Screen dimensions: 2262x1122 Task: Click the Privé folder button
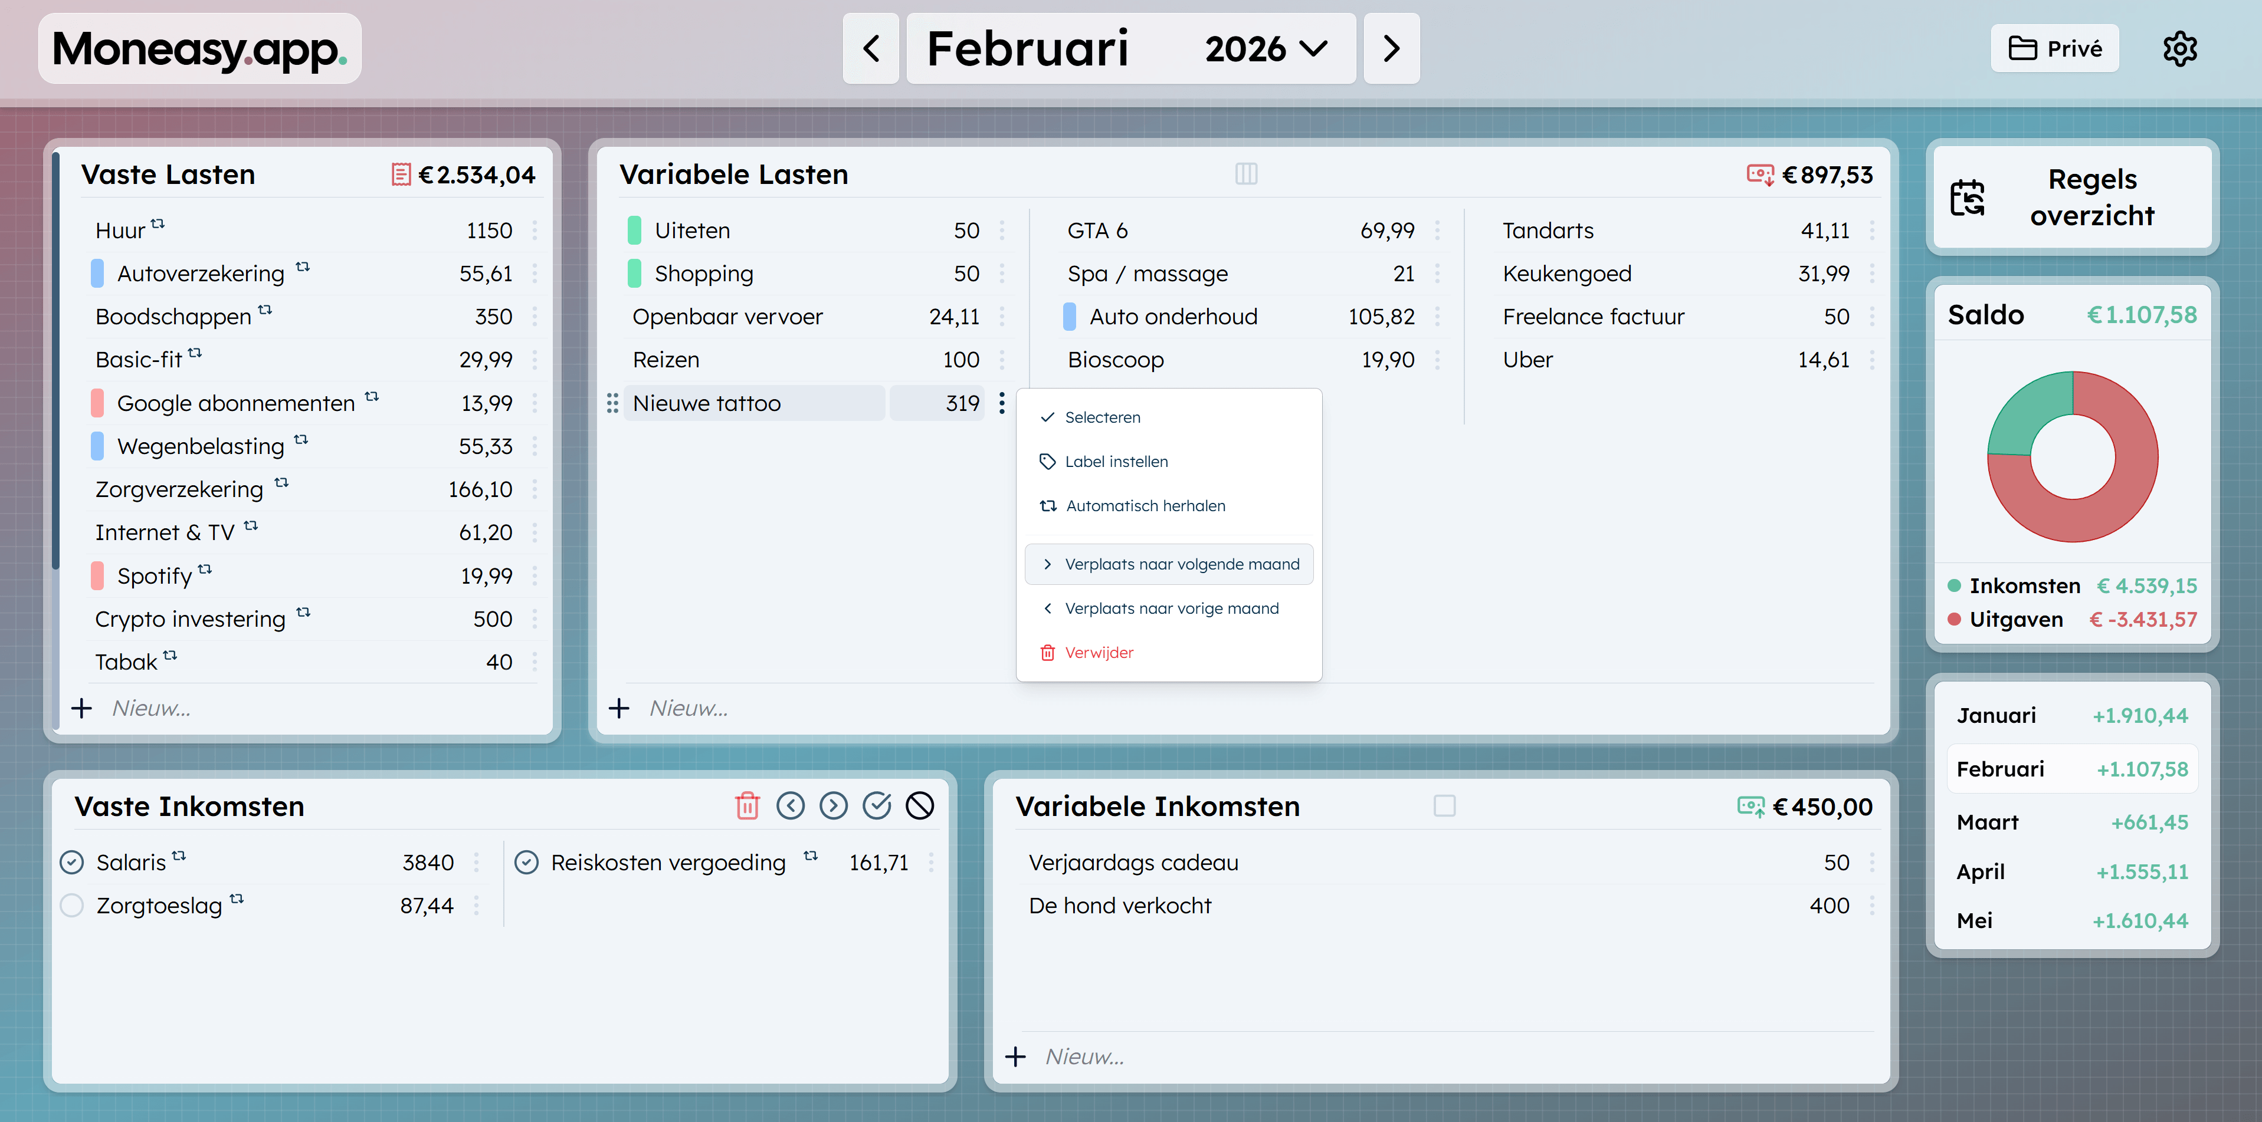click(2054, 48)
